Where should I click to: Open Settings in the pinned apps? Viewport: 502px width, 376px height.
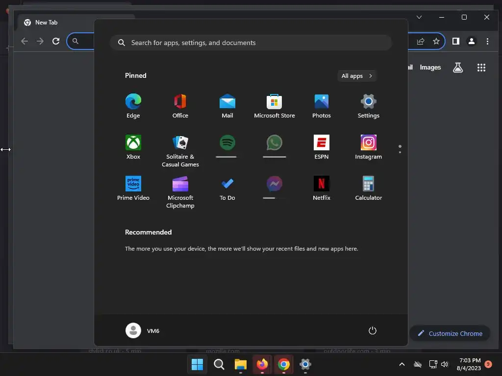point(369,106)
